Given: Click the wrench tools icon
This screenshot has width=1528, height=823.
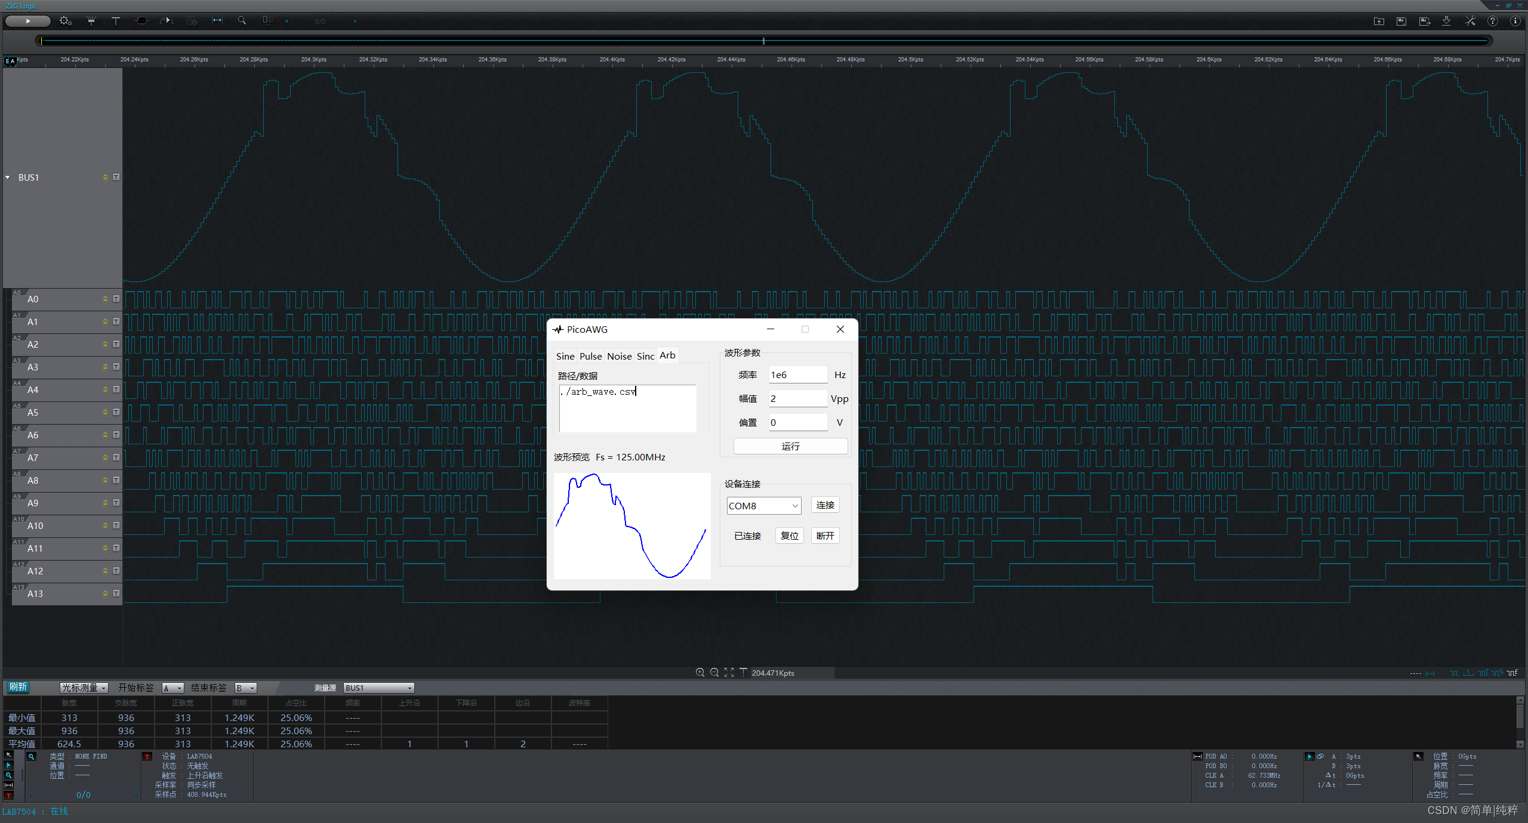Looking at the screenshot, I should coord(1470,21).
